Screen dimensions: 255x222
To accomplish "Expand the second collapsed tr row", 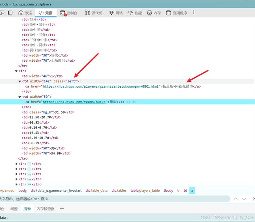I will tap(16, 169).
